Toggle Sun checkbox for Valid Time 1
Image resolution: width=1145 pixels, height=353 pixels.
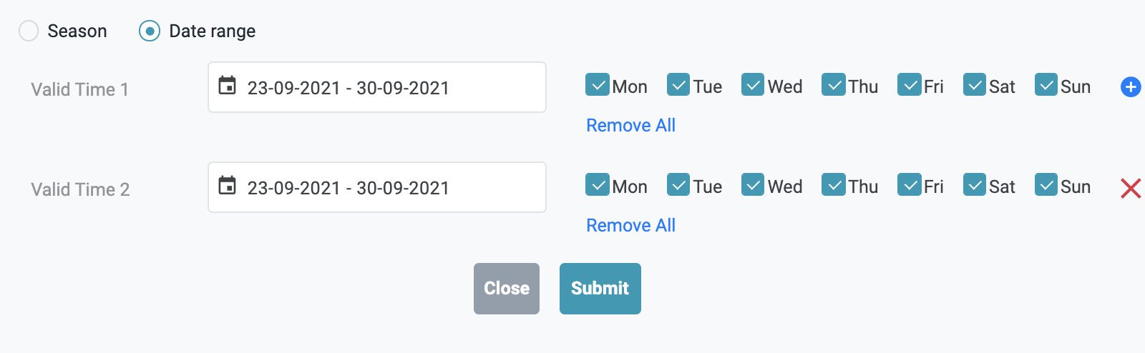tap(1046, 85)
